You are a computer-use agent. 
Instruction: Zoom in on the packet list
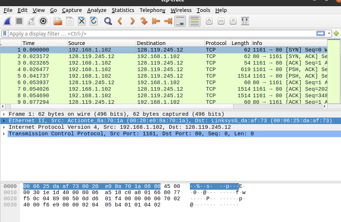pos(209,21)
